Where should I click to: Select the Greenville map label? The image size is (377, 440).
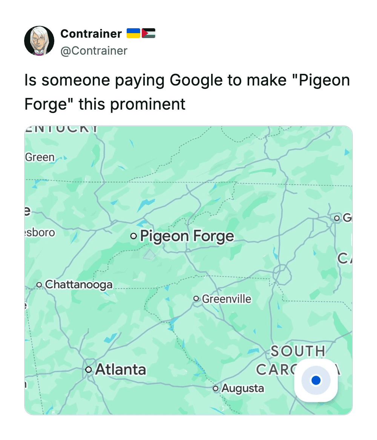227,299
